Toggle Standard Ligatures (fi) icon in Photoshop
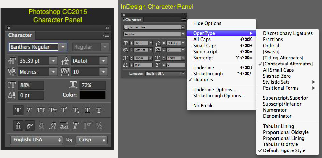 (x=18, y=126)
